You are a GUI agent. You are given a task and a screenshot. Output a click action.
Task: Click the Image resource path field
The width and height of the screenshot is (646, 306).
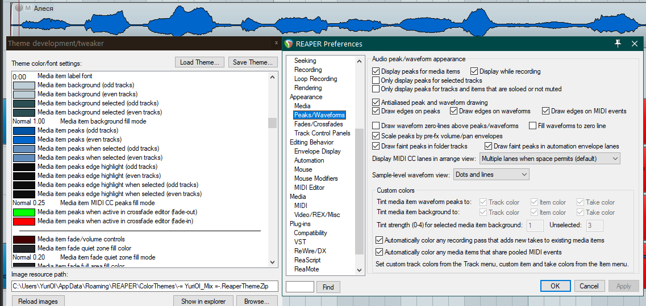coord(145,286)
